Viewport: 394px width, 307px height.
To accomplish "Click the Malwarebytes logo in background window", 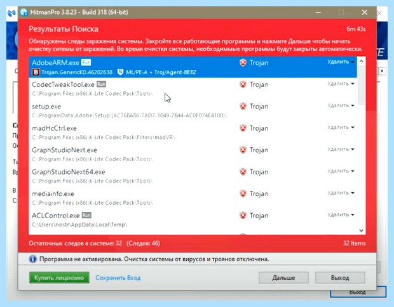I will [11, 13].
